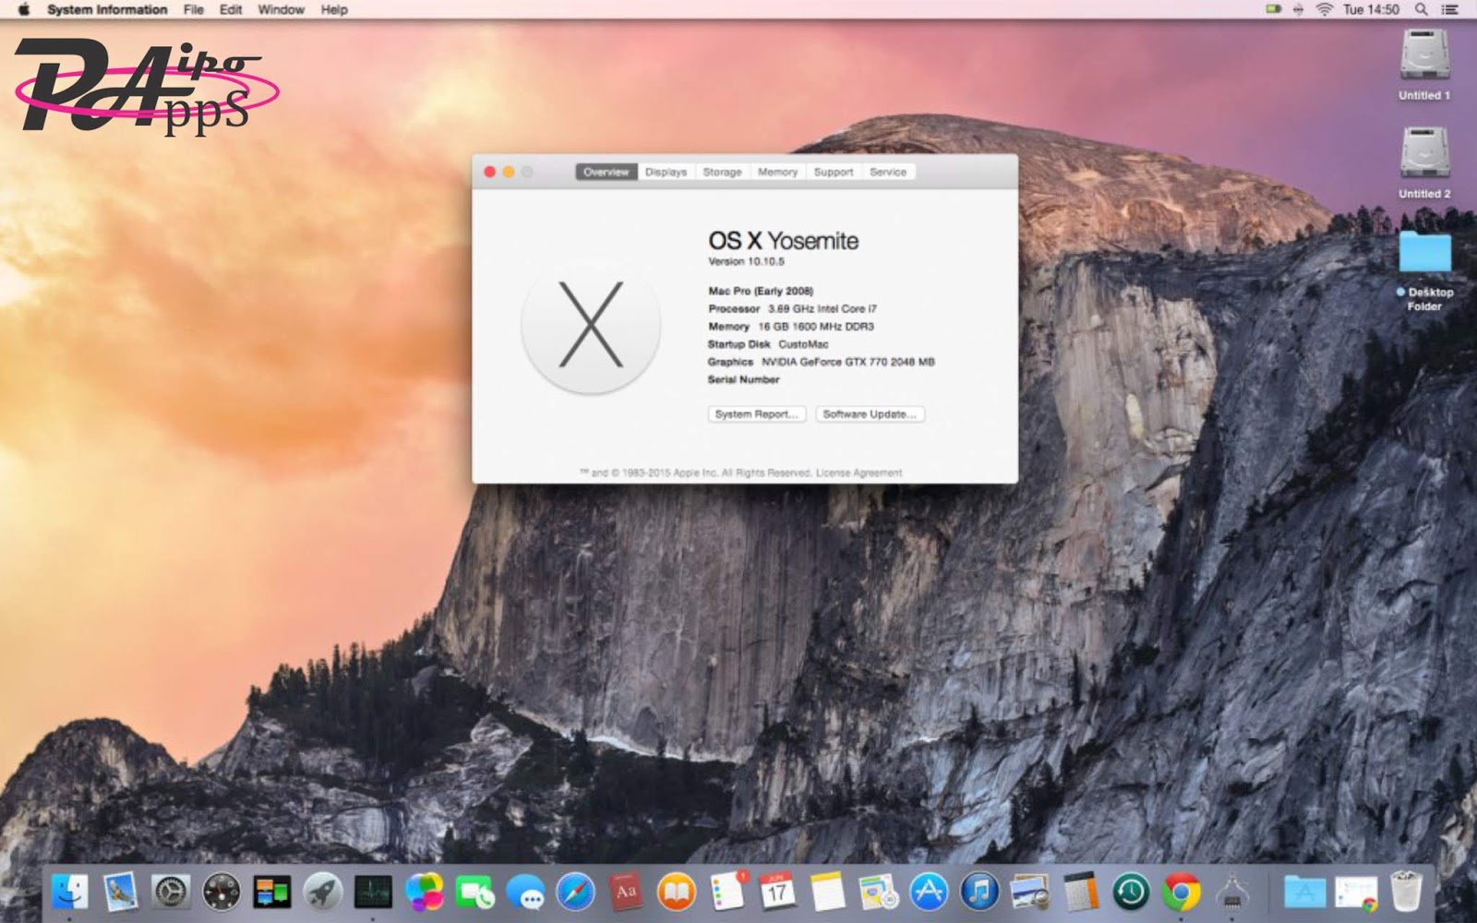Image resolution: width=1477 pixels, height=923 pixels.
Task: Open Game Center colored bubbles icon
Action: click(x=424, y=892)
